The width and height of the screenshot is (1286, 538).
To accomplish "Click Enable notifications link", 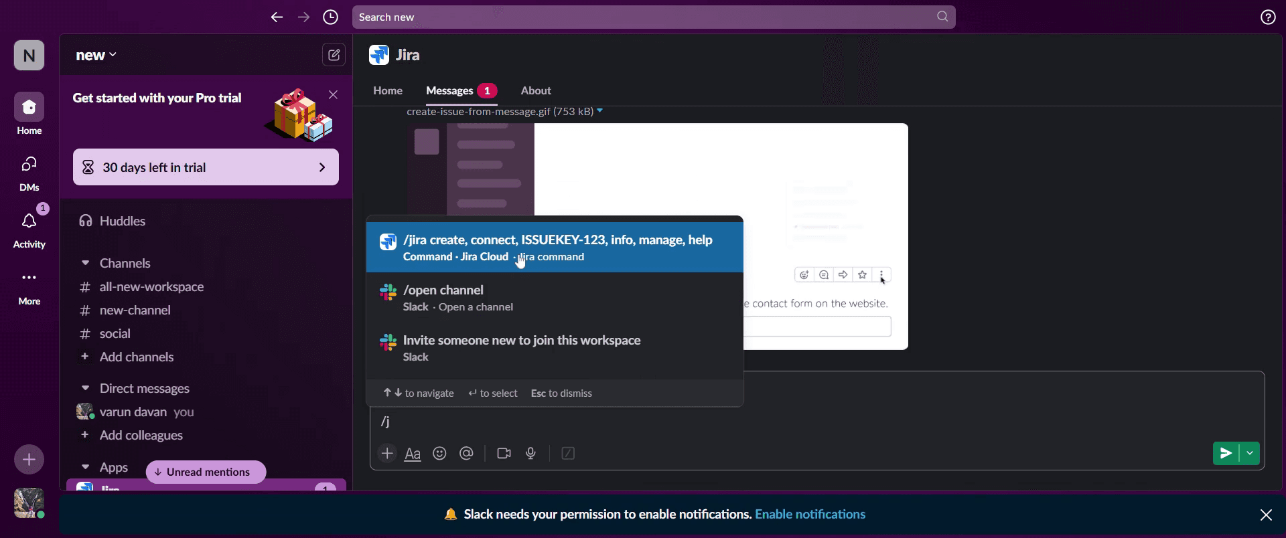I will (x=810, y=514).
